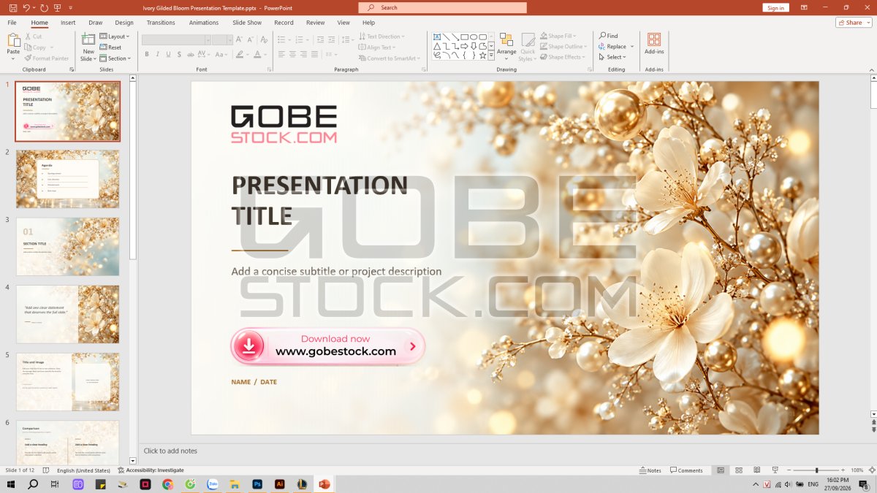Open the Select dropdown in the Editing group

[613, 57]
